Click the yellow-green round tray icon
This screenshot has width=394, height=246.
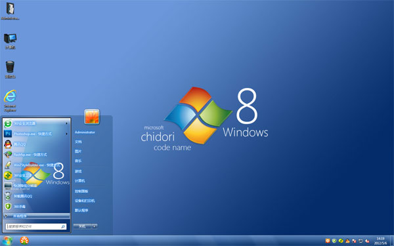point(341,241)
